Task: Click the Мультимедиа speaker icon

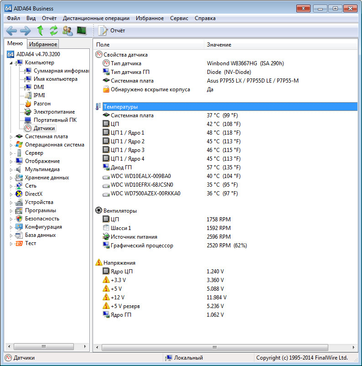Action: pos(19,169)
